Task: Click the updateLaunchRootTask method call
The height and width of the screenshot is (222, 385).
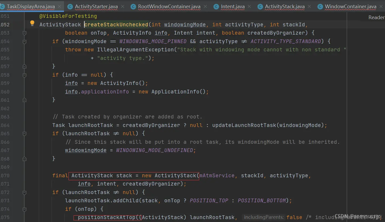Action: [244, 125]
